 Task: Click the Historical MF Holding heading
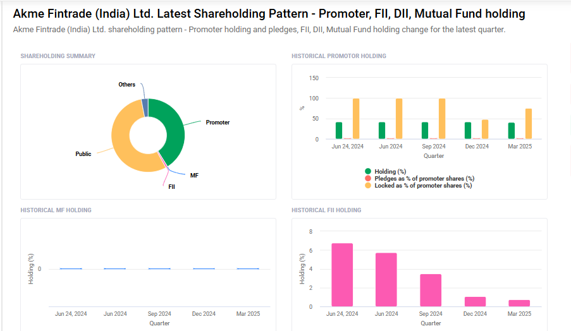click(56, 210)
